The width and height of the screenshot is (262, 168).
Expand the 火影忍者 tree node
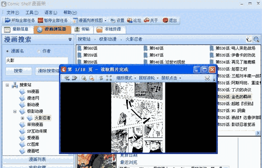pos(22,118)
